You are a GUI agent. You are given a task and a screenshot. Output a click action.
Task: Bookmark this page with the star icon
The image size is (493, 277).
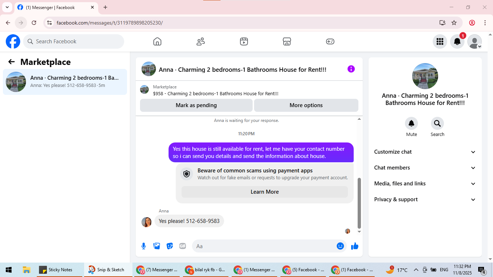click(454, 23)
